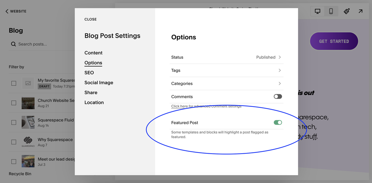Go back using Website chevron

(7, 12)
